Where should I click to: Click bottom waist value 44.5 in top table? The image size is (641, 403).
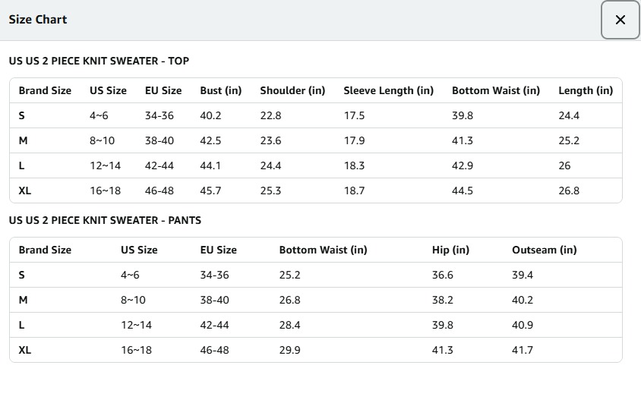[463, 190]
